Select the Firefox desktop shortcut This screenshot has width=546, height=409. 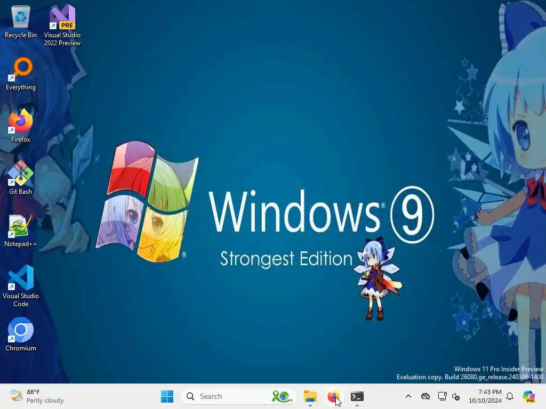click(x=21, y=126)
